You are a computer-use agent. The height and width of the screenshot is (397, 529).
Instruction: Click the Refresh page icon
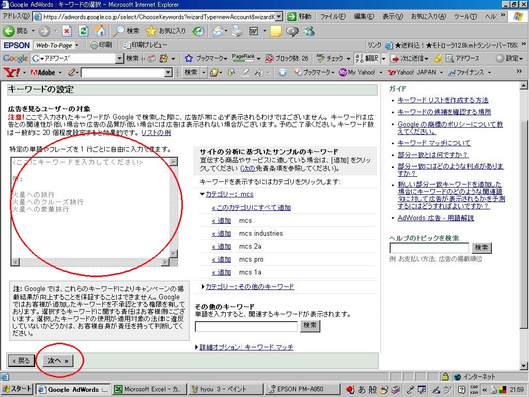click(x=83, y=31)
